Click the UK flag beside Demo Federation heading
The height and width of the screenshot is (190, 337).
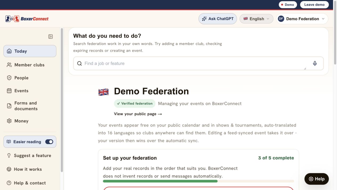point(104,92)
